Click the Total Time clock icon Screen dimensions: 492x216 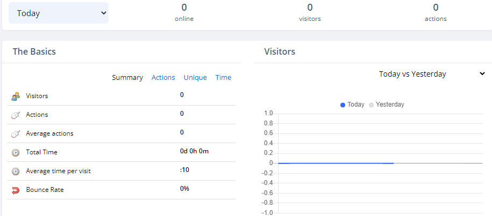[x=16, y=152]
